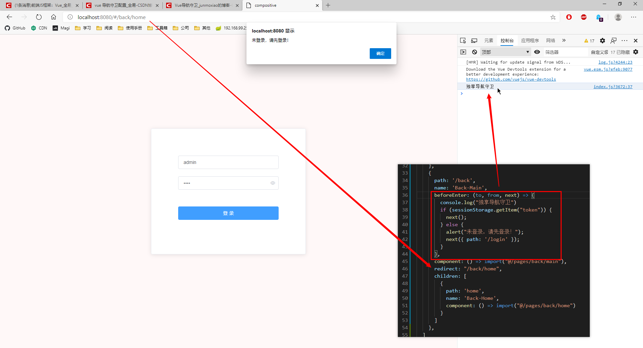Open the 学习 bookmarks folder
This screenshot has height=348, width=643.
pos(83,28)
